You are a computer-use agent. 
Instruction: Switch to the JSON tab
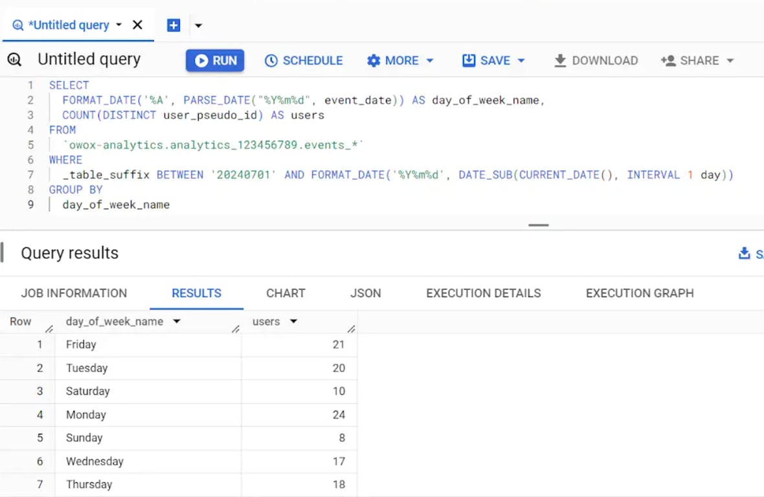pos(365,293)
